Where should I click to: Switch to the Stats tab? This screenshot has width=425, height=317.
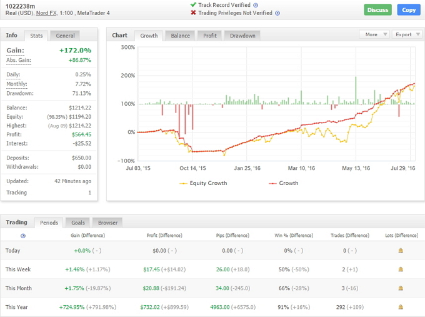(36, 36)
